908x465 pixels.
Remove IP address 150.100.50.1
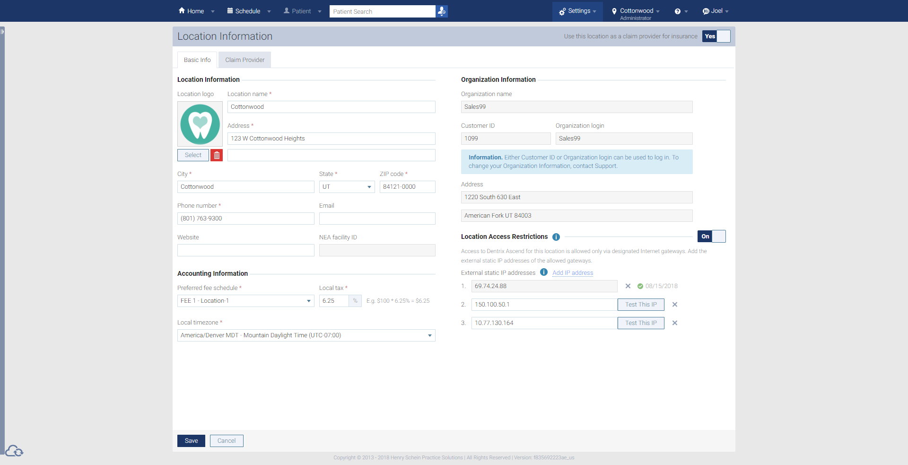point(674,304)
